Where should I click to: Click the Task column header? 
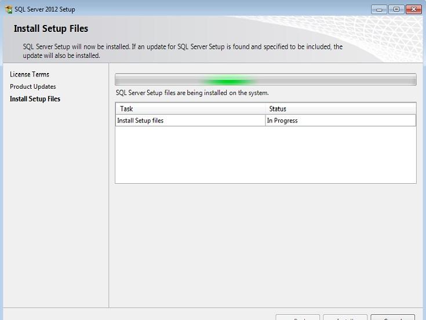(190, 108)
